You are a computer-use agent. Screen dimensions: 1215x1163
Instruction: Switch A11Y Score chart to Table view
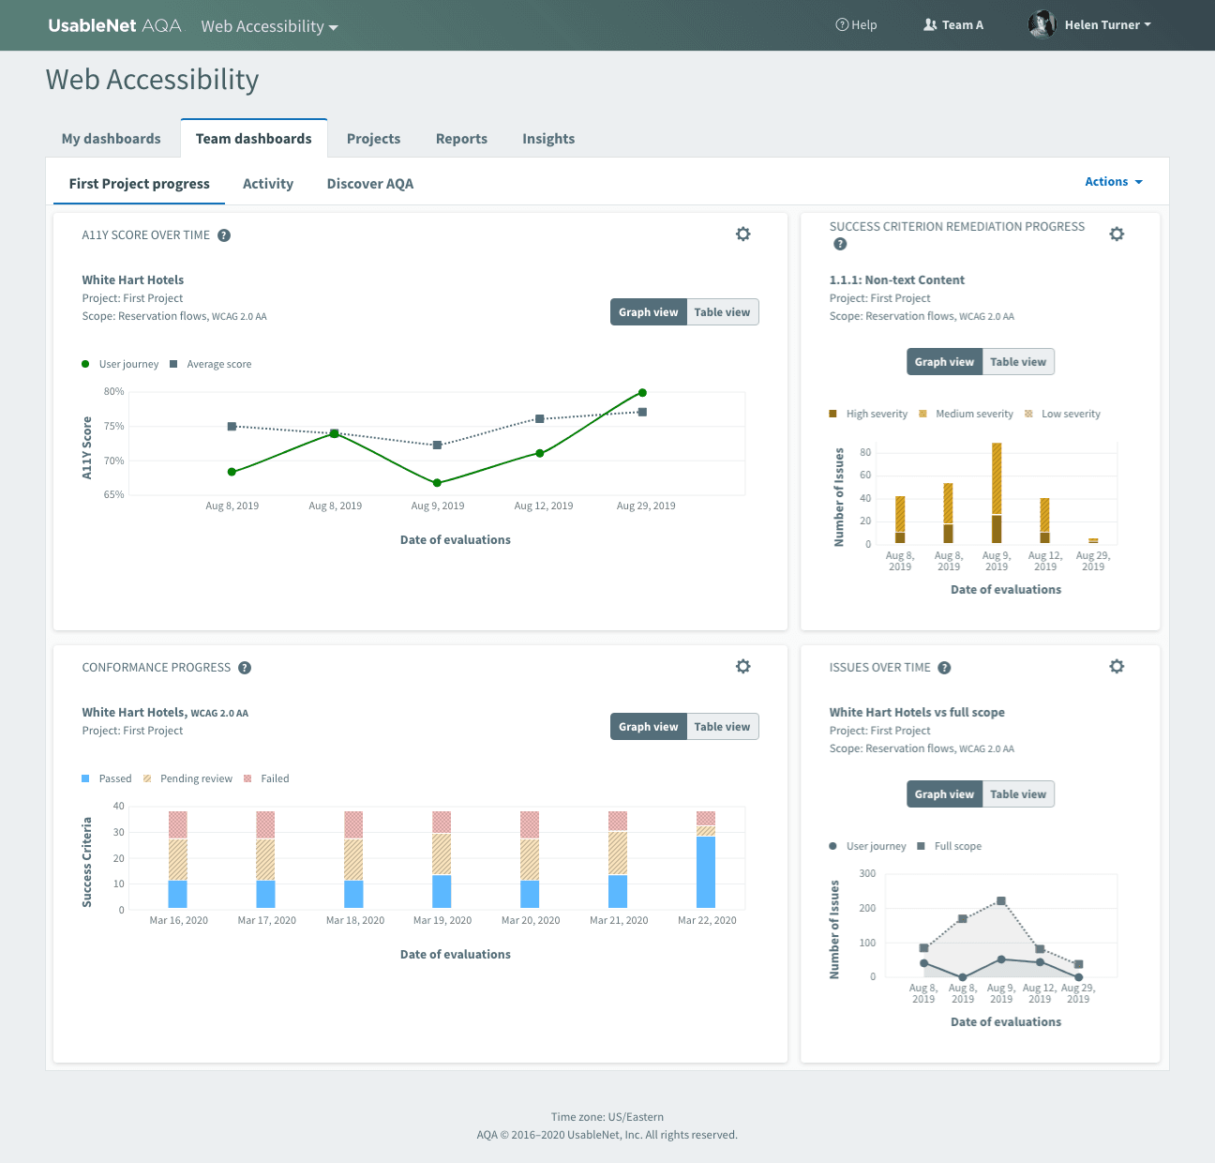point(722,312)
